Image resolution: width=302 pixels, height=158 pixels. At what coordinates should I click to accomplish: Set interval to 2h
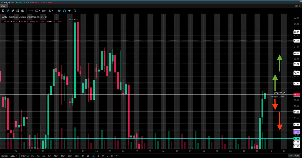tap(88, 156)
